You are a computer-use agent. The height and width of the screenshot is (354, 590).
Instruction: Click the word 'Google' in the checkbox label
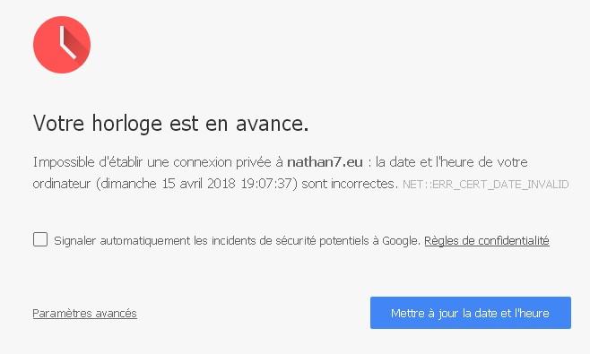click(400, 241)
